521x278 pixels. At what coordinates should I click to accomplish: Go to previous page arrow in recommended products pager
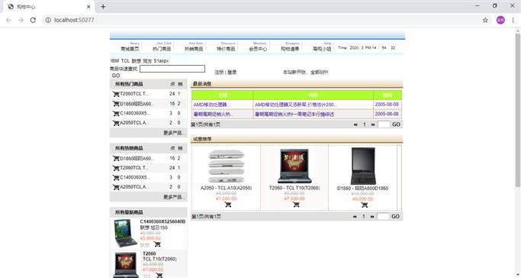355,216
